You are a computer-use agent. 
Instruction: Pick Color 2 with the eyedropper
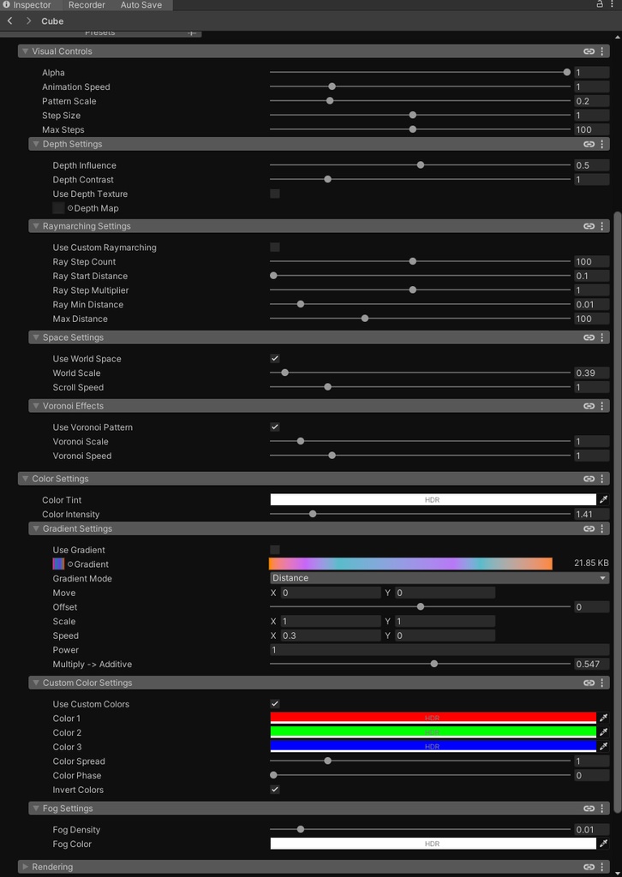click(x=603, y=732)
